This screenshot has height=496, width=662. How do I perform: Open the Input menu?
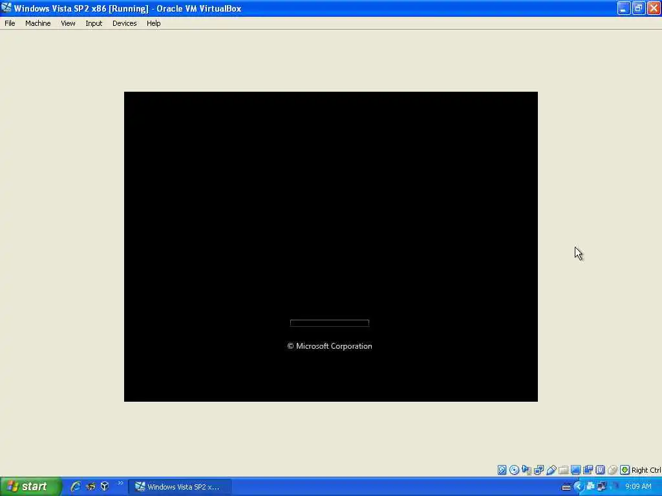tap(94, 23)
